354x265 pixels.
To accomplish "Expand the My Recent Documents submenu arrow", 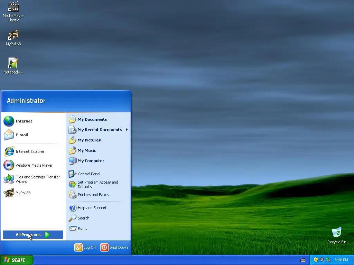I will coord(127,130).
